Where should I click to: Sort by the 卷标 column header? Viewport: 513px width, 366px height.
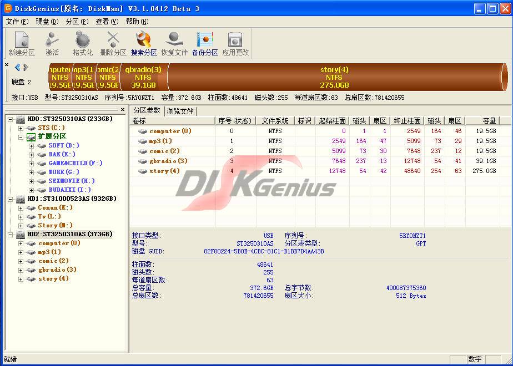click(x=173, y=121)
